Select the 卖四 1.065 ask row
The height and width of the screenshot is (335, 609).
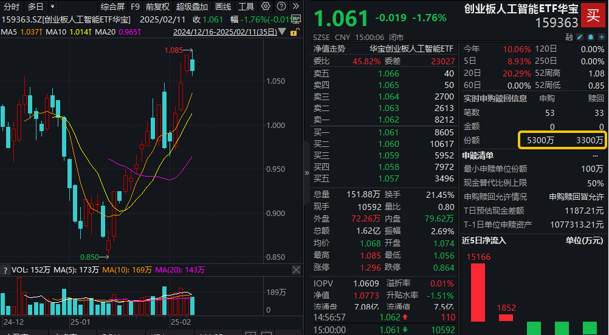[384, 85]
